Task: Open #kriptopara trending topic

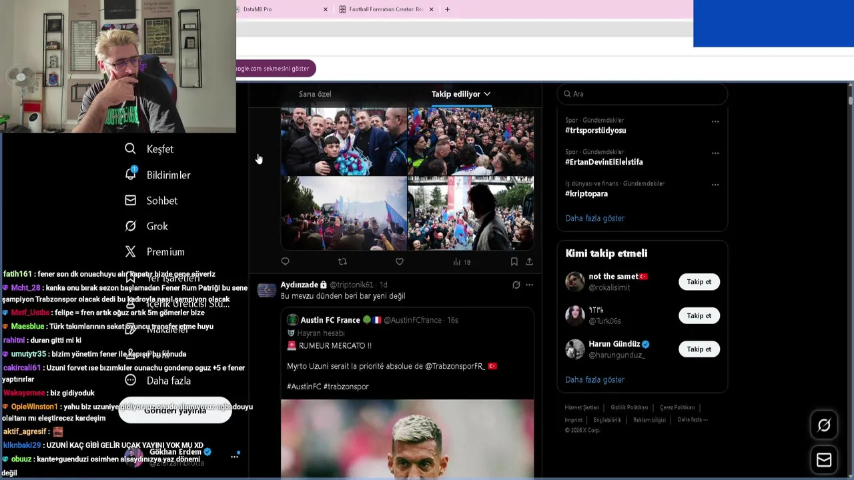Action: (x=586, y=193)
